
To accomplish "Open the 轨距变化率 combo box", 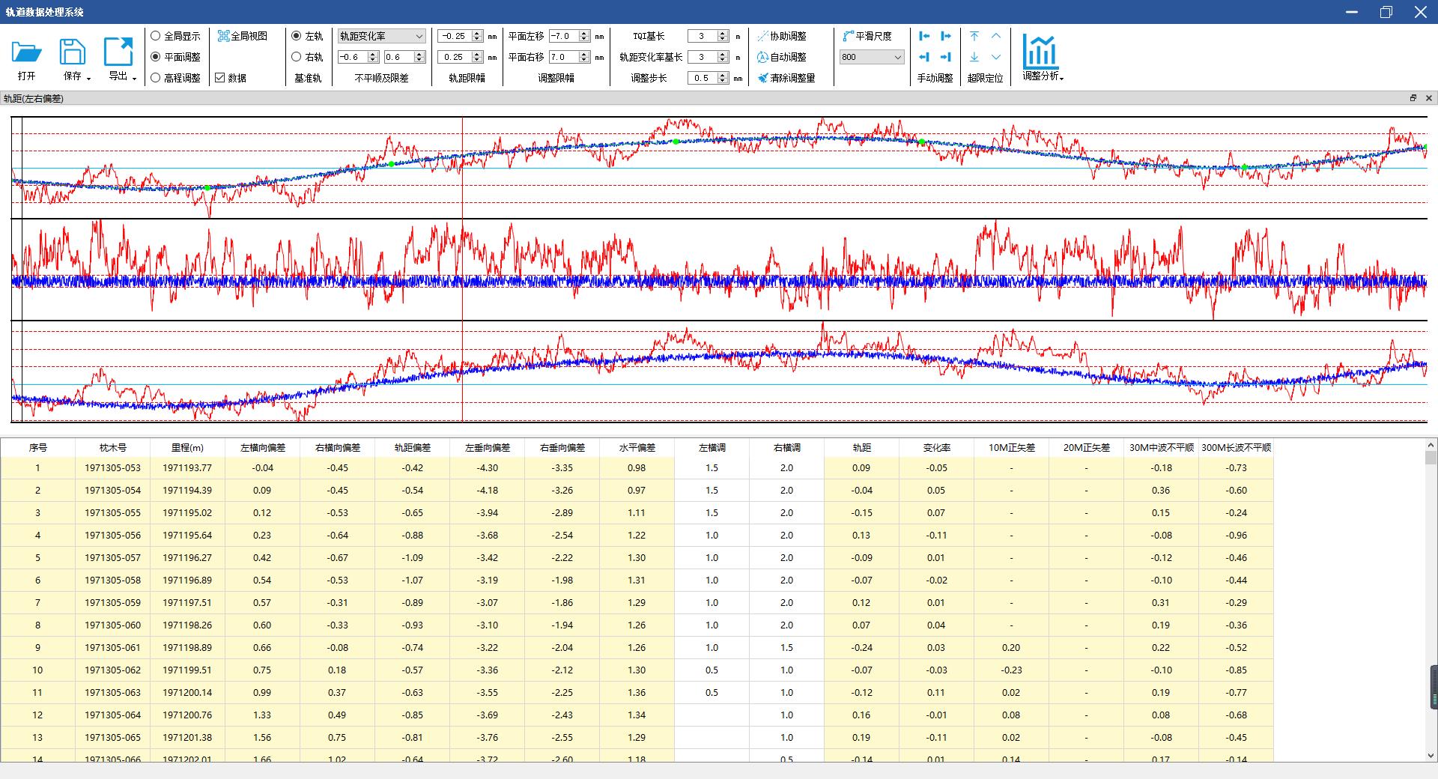I will pos(382,36).
